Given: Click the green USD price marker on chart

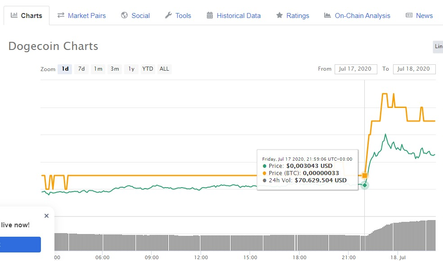Looking at the screenshot, I should pos(365,185).
